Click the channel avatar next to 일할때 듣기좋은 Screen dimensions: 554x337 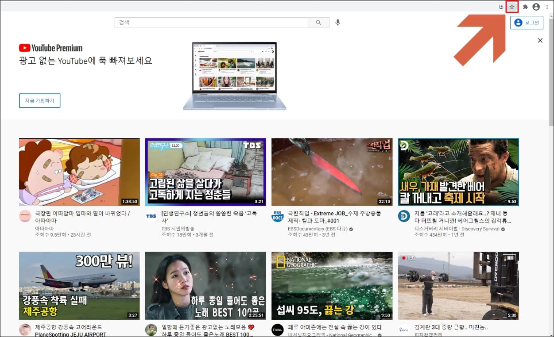pos(151,330)
